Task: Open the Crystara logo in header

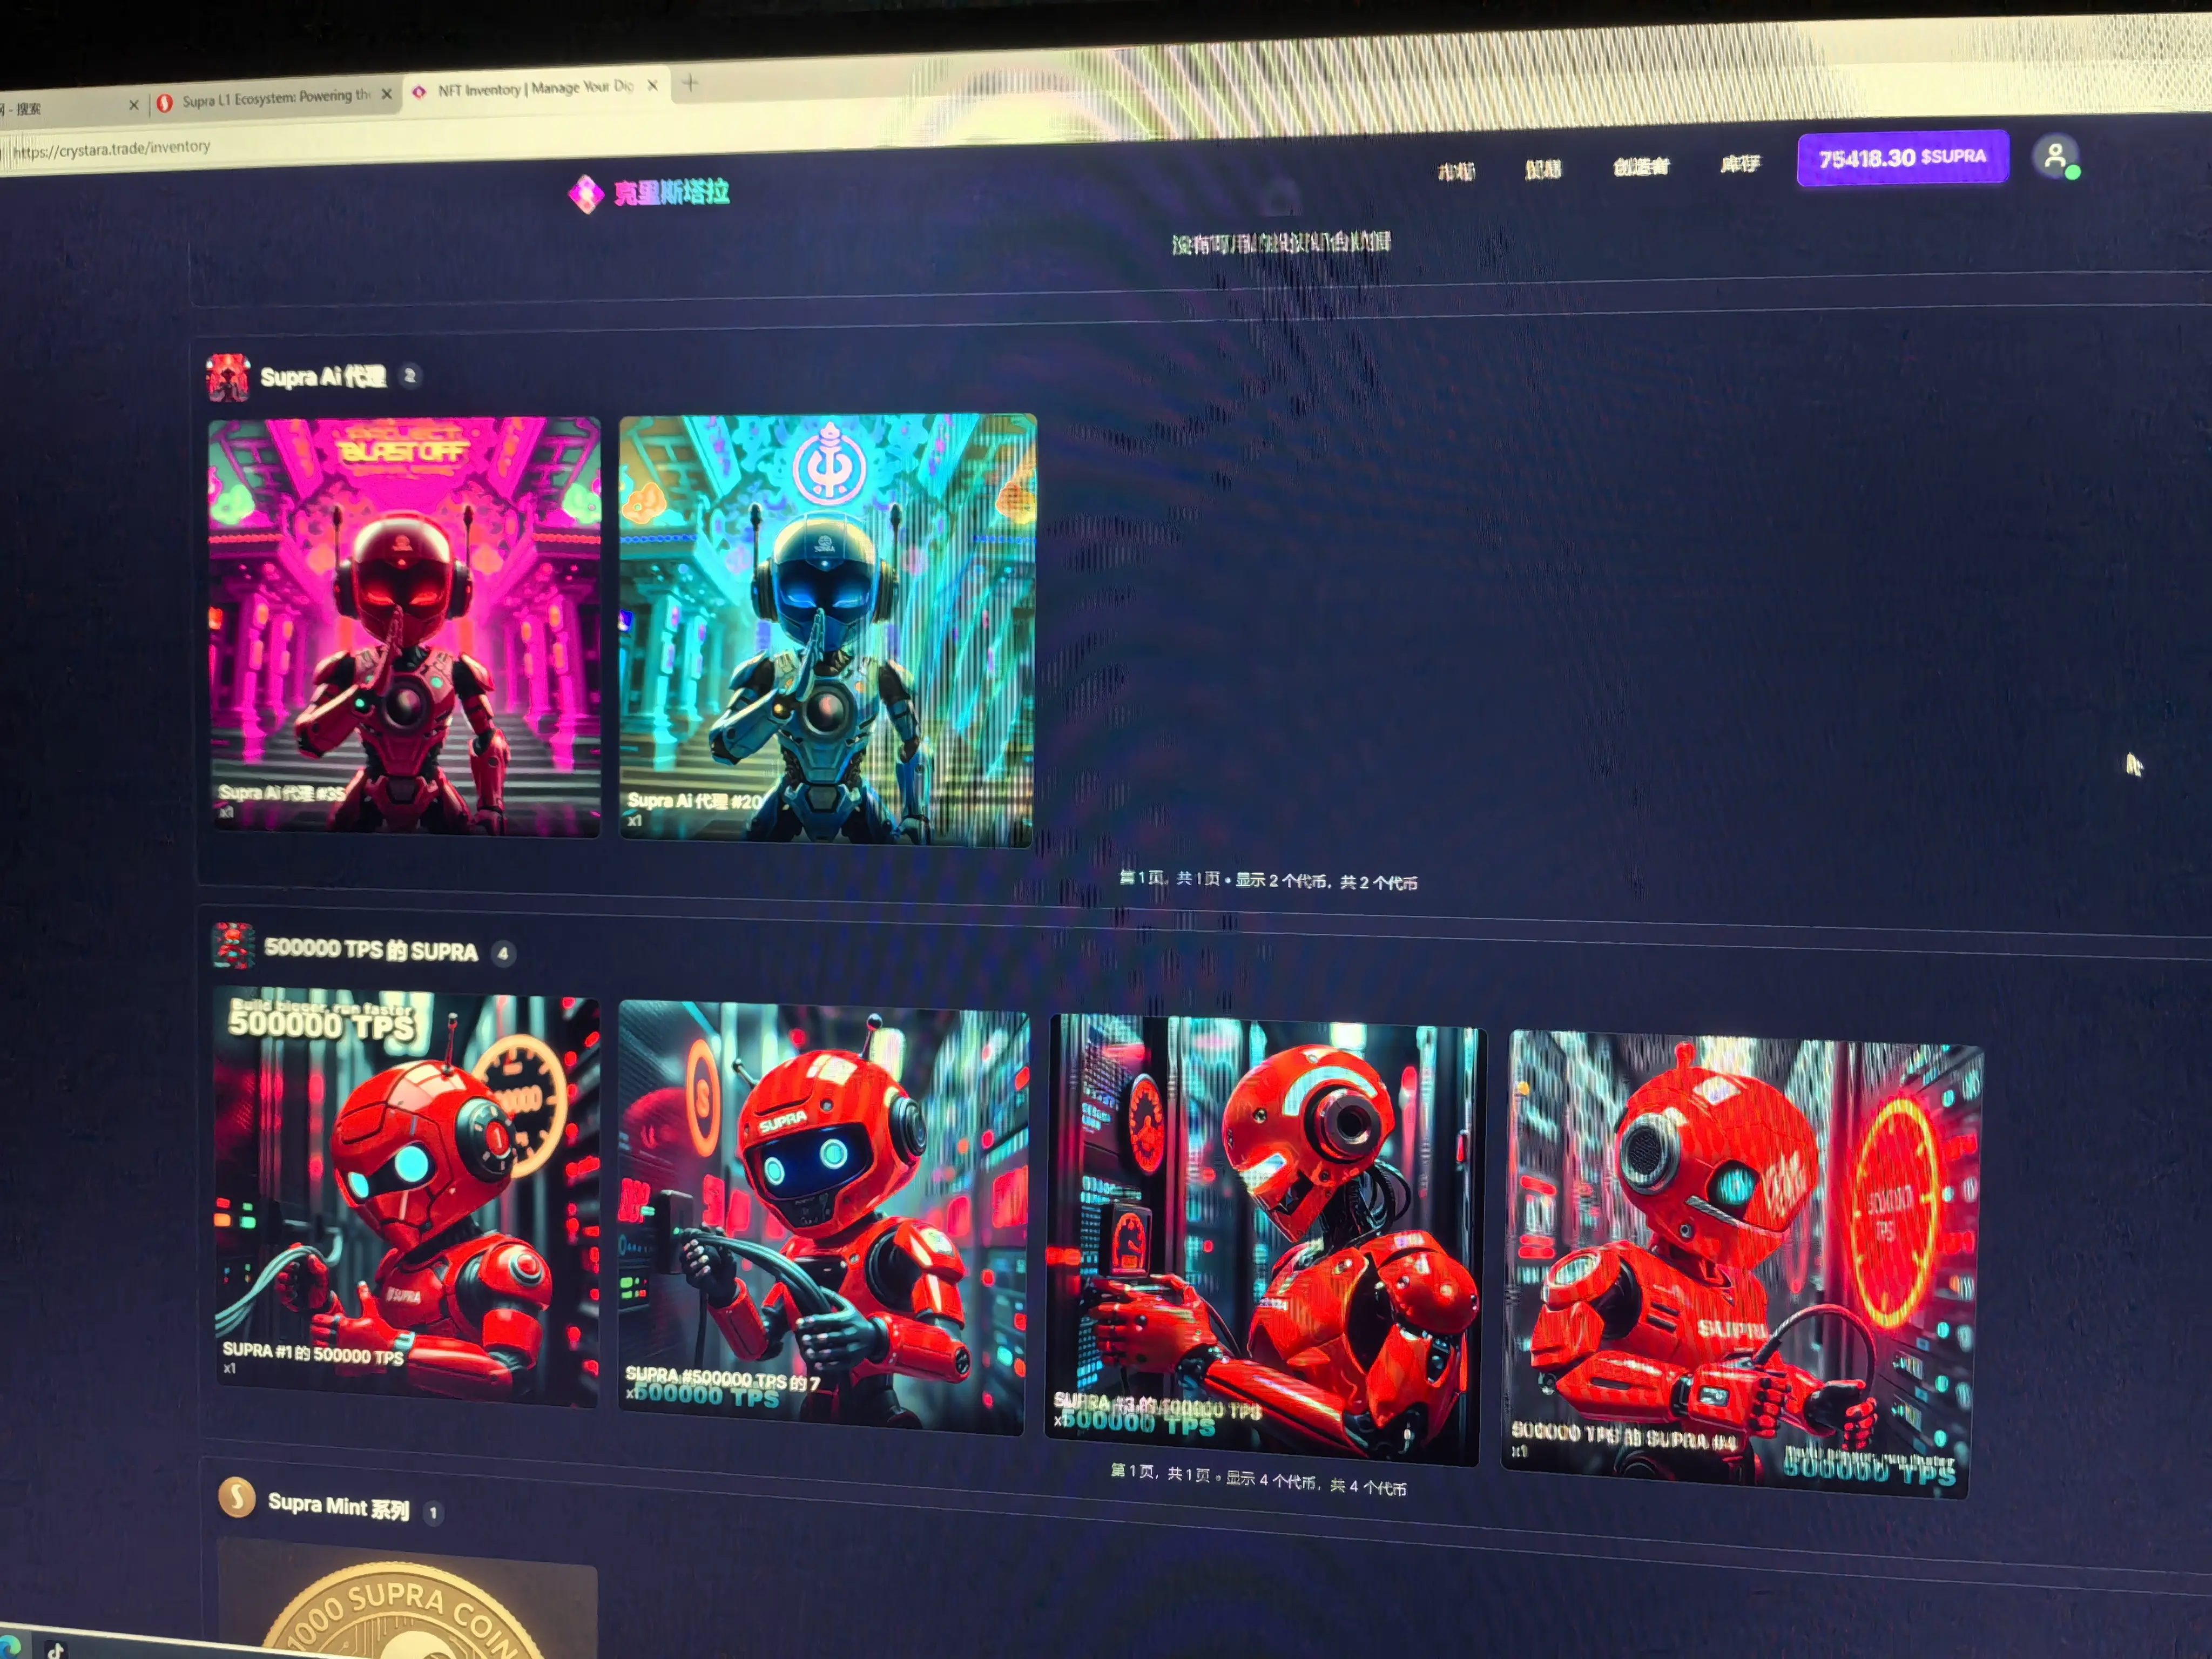Action: [648, 192]
